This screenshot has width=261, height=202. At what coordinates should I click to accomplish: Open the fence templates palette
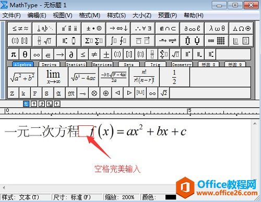click(x=20, y=41)
